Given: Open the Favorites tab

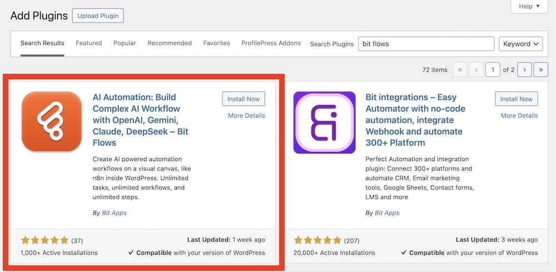Looking at the screenshot, I should (x=216, y=43).
